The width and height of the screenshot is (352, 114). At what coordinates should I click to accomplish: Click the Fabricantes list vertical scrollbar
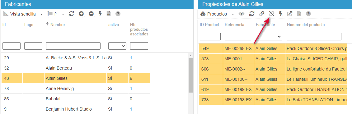(x=190, y=75)
